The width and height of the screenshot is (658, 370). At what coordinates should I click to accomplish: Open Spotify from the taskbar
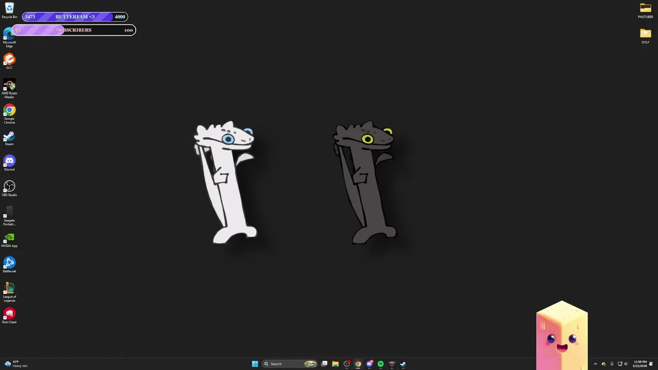click(x=380, y=364)
